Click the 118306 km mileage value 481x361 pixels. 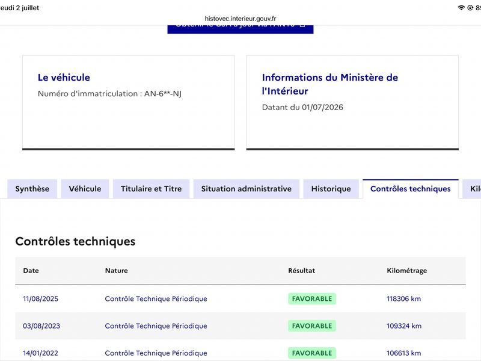pyautogui.click(x=403, y=298)
